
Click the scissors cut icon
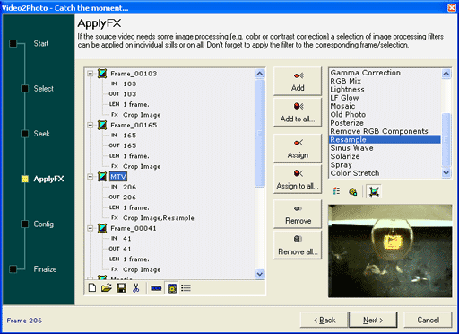pos(136,288)
